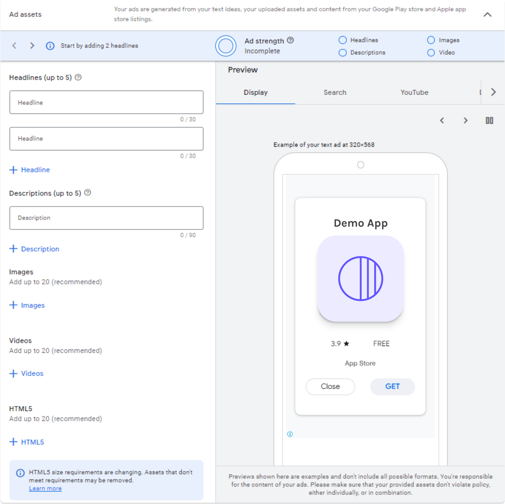The width and height of the screenshot is (505, 504).
Task: Click the help icon beside "Descriptions (up to 5)"
Action: [88, 192]
